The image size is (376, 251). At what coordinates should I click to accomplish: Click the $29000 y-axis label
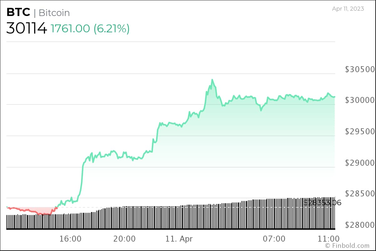point(360,163)
